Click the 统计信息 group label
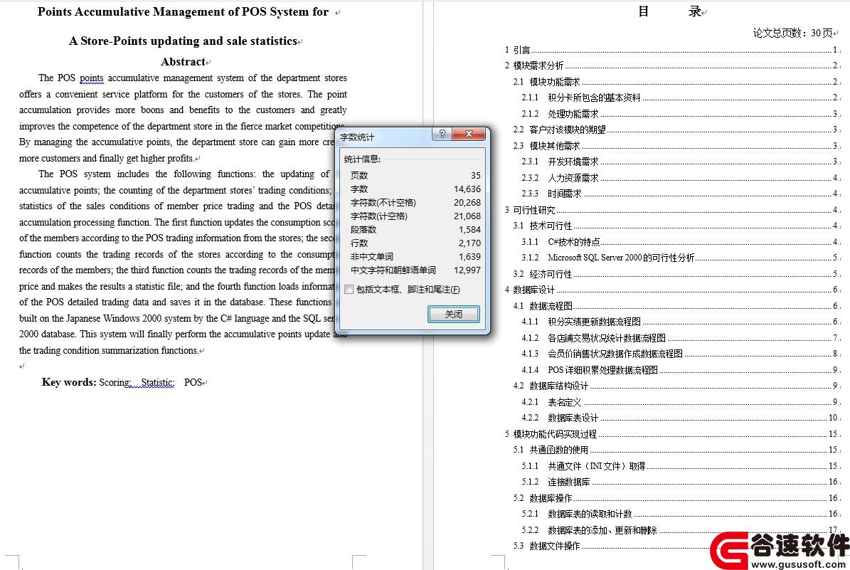 pos(362,159)
